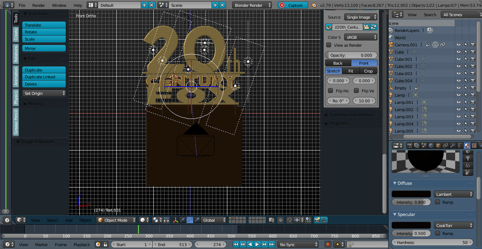482x249 pixels.
Task: Open the Constraints properties chain icon
Action: (445, 145)
